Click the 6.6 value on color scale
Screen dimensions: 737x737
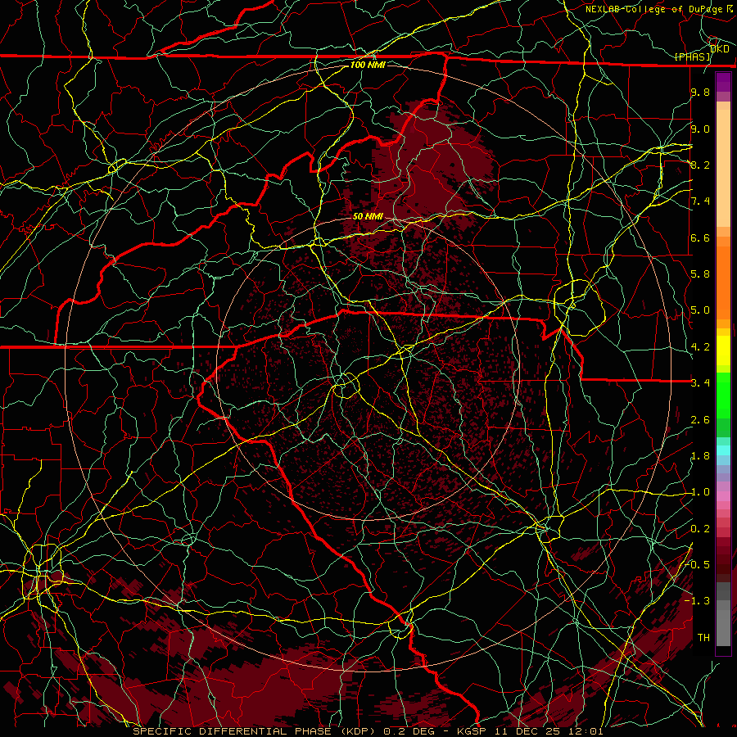[700, 237]
